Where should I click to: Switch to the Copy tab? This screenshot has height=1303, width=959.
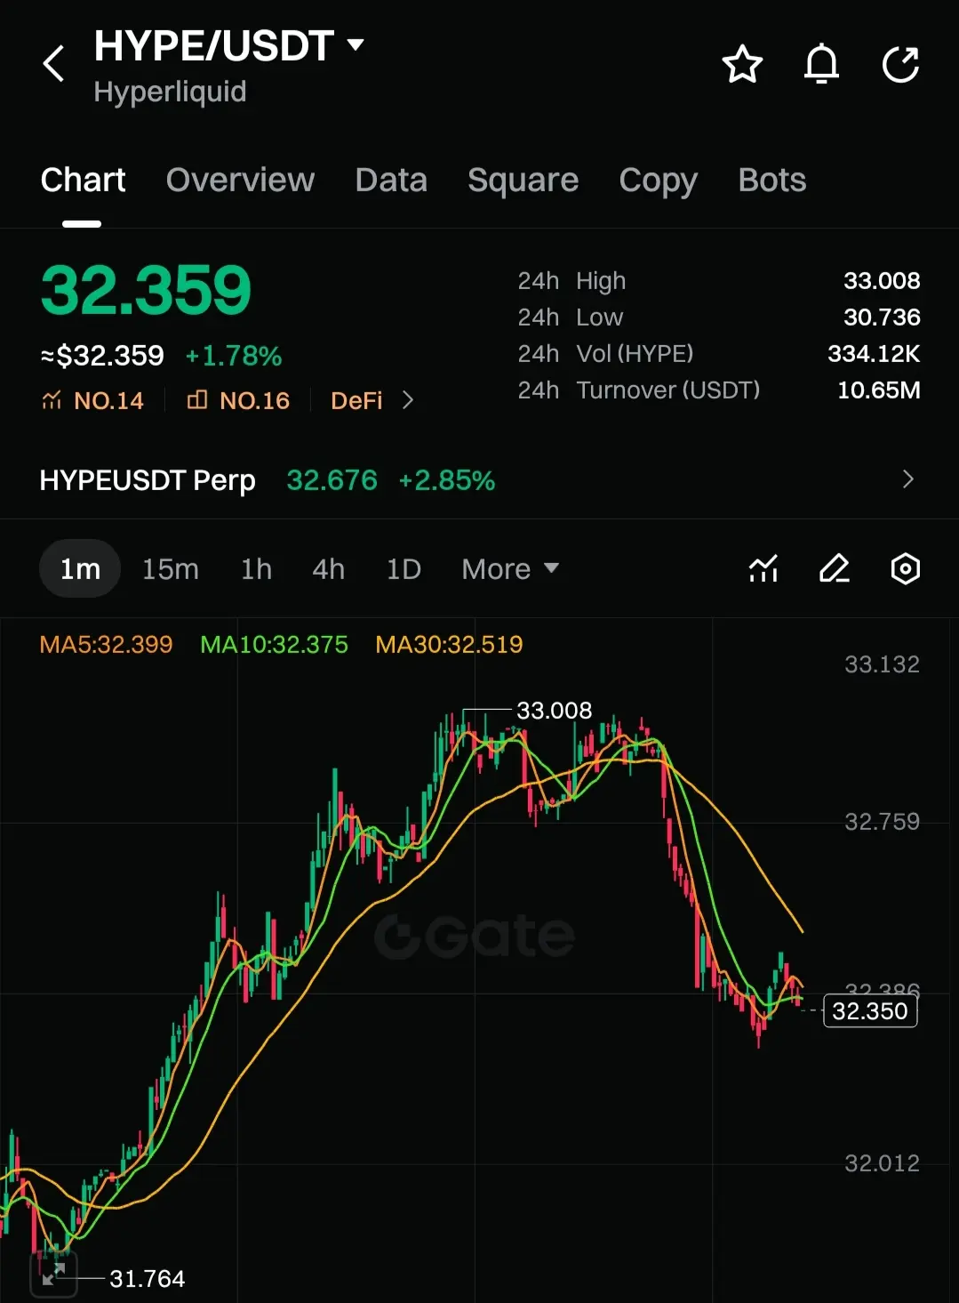658,181
